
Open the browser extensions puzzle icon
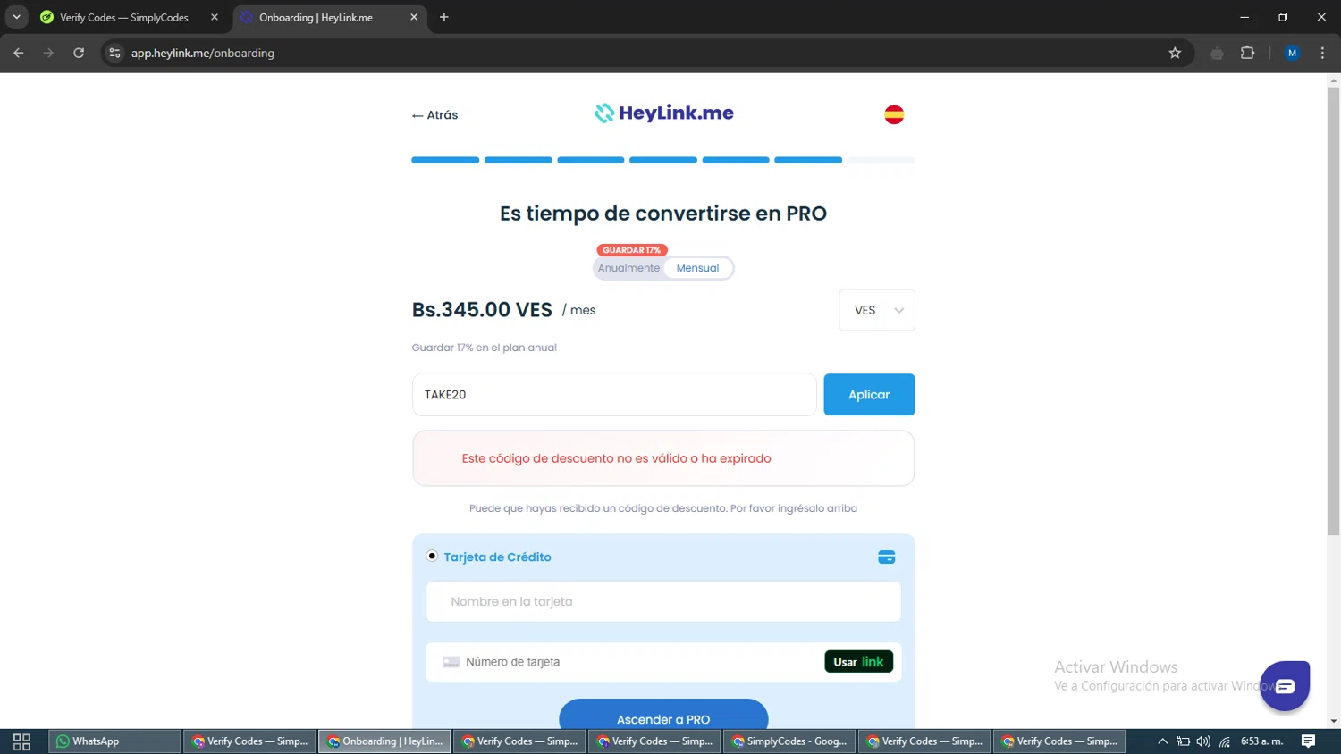point(1248,53)
